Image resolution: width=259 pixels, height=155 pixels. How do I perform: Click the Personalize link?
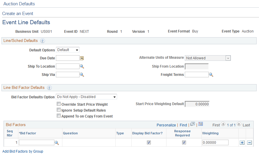tap(166, 125)
